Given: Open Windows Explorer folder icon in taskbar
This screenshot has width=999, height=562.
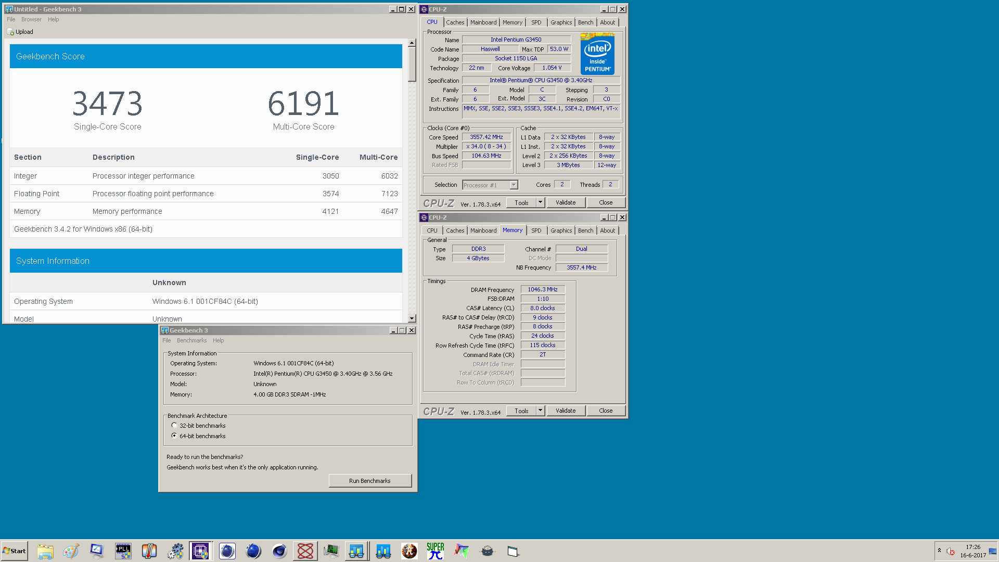Looking at the screenshot, I should tap(45, 551).
